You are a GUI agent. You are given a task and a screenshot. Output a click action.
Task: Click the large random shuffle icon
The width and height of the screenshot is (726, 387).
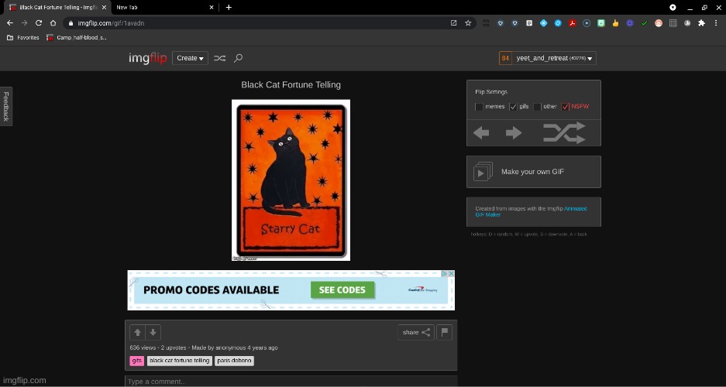564,133
